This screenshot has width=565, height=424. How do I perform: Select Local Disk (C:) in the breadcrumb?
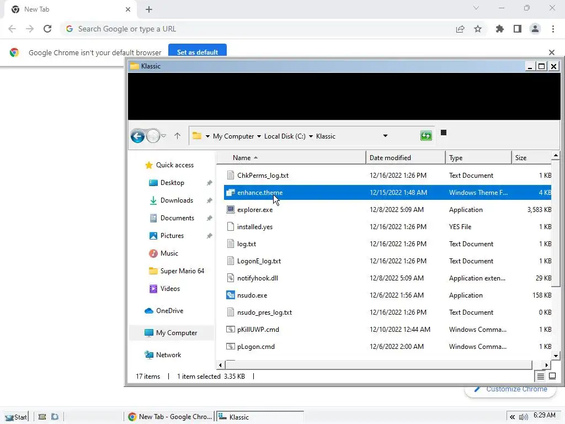[285, 136]
